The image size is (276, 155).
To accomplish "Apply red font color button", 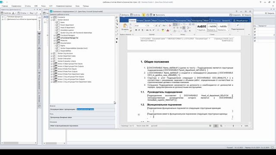I will [168, 30].
